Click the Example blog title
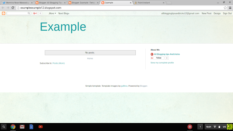The height and width of the screenshot is (131, 233). [x=63, y=27]
